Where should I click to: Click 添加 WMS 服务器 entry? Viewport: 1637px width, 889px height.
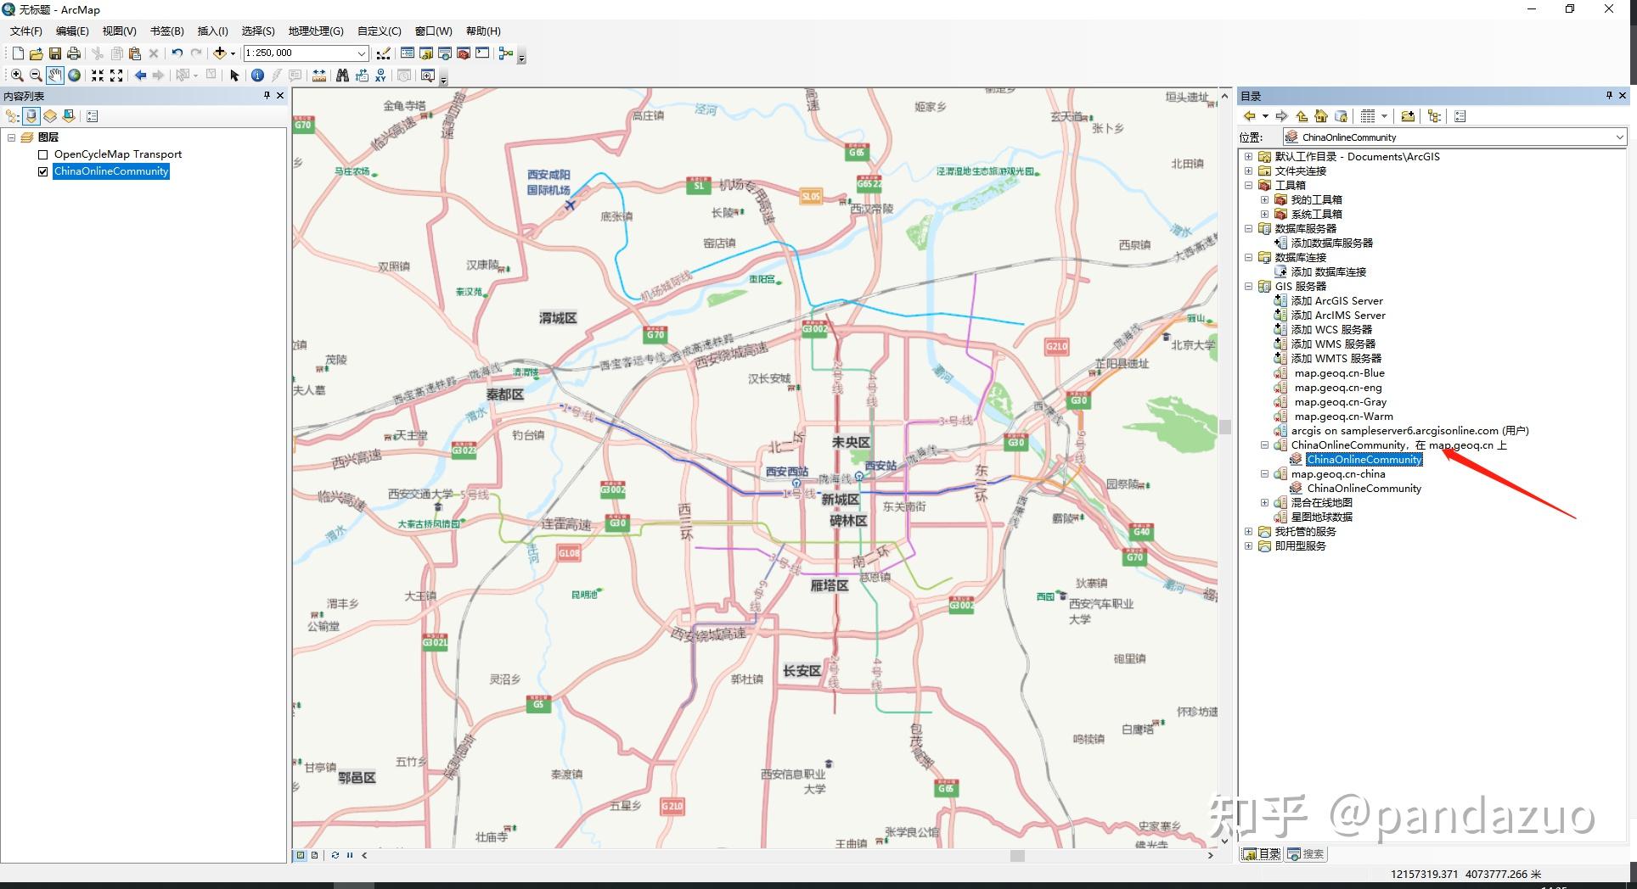tap(1335, 344)
